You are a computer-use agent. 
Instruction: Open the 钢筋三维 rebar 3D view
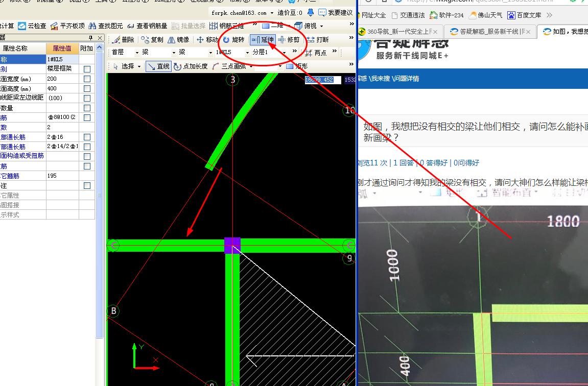(x=227, y=26)
